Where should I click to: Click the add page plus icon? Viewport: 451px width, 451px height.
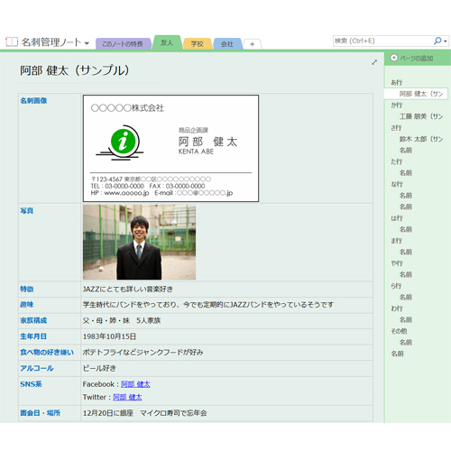pos(394,58)
